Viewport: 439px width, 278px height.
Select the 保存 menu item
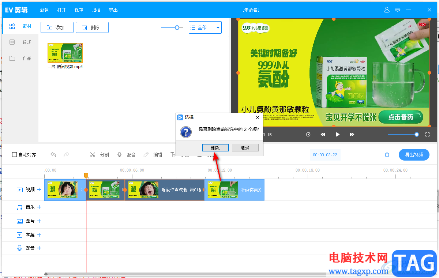tap(79, 10)
